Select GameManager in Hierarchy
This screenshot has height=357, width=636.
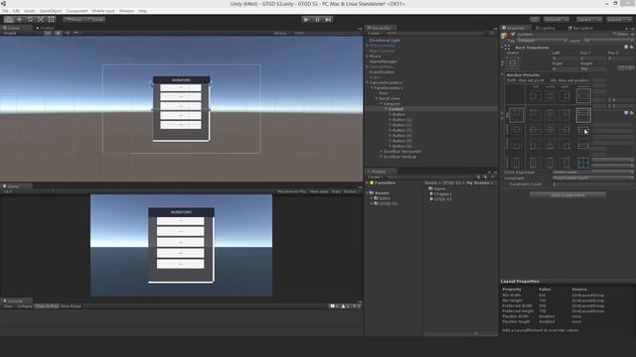(x=383, y=61)
